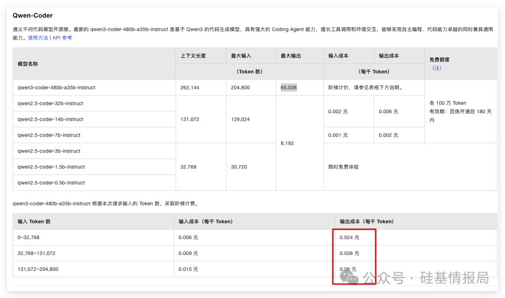Select the qwen2.5-coder-7b-instruct row
Viewport: 505px width, 298px height.
94,135
